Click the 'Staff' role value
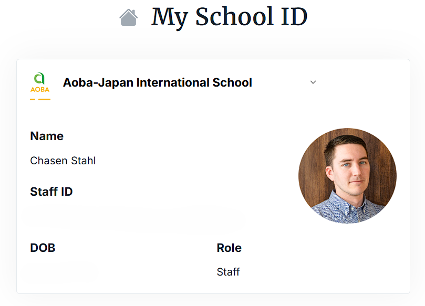This screenshot has width=425, height=306. click(x=228, y=272)
